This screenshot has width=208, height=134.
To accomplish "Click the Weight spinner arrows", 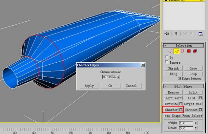I will point(196,123).
